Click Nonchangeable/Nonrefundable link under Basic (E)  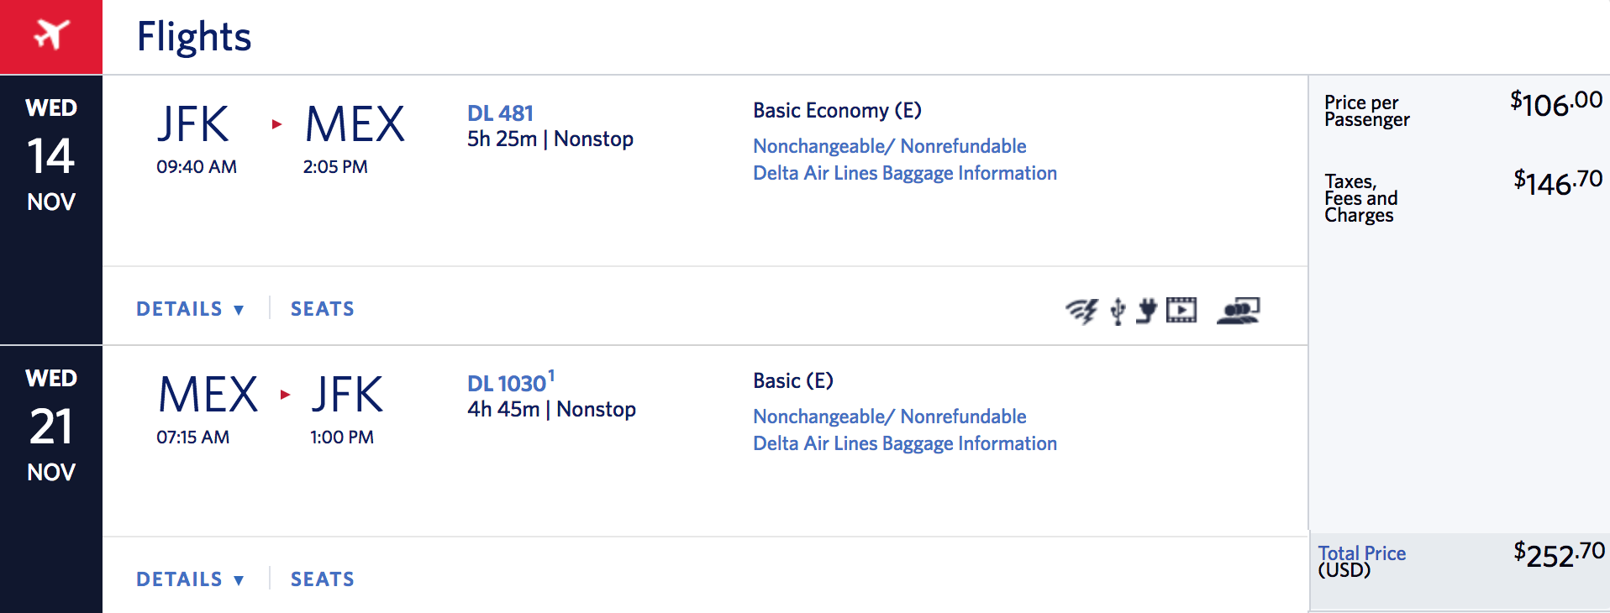(x=889, y=417)
